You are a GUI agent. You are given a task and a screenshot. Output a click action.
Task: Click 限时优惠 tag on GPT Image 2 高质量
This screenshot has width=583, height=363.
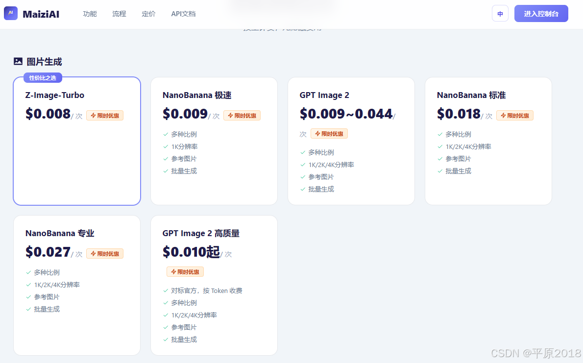click(x=185, y=272)
